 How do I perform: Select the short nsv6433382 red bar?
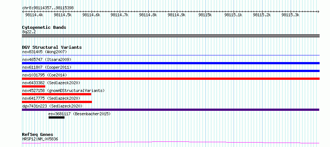(33, 86)
